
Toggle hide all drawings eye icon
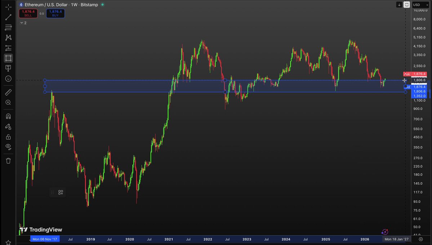pos(8,147)
